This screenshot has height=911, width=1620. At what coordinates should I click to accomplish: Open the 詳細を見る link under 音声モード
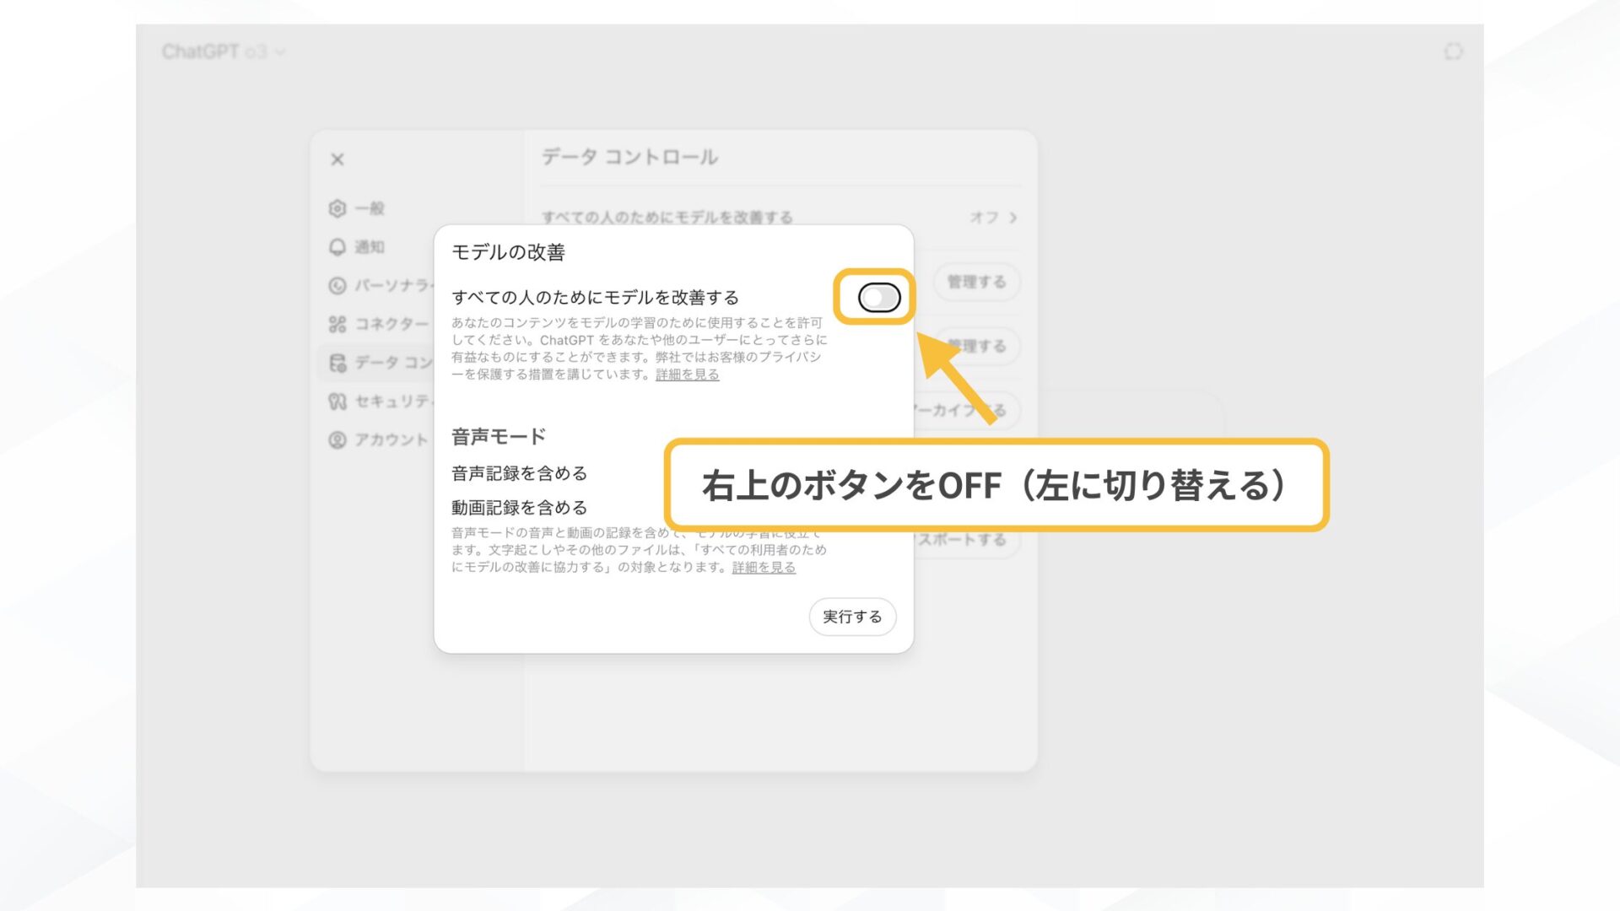click(x=762, y=568)
